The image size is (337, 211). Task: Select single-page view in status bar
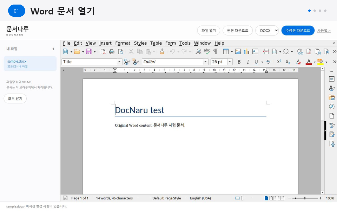266,198
